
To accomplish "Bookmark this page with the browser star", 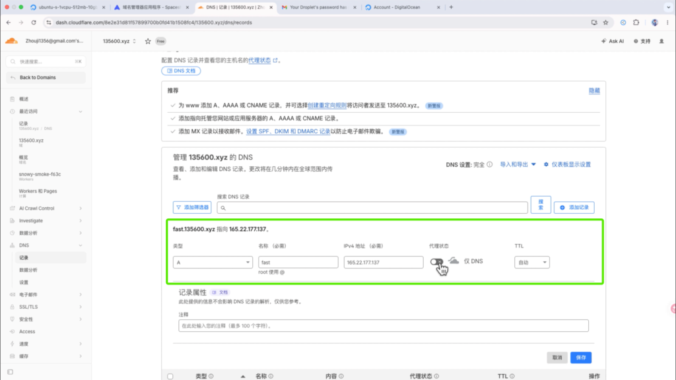I will pos(606,22).
